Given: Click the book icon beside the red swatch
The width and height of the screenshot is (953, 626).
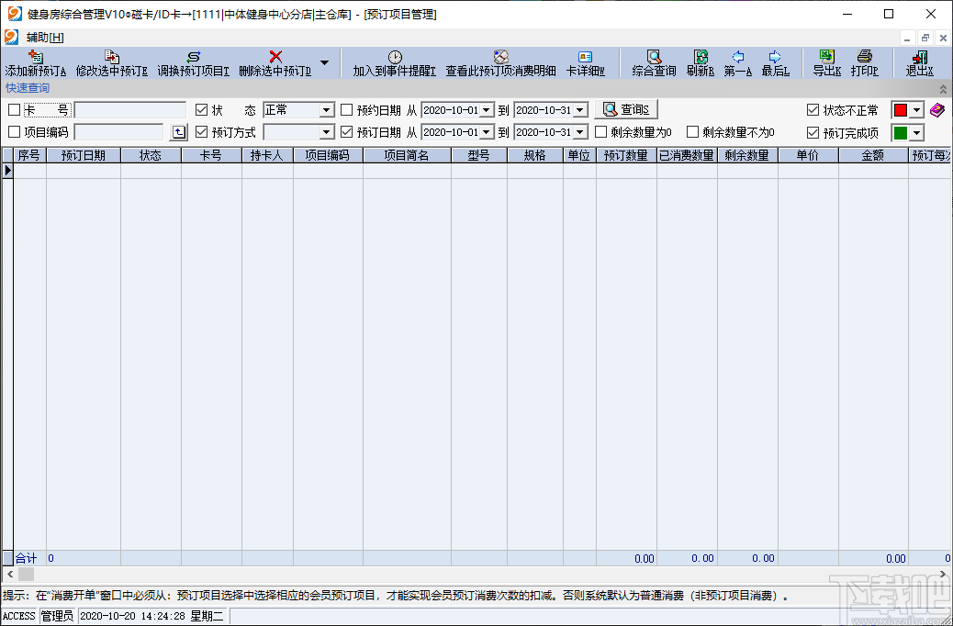Looking at the screenshot, I should pos(937,110).
